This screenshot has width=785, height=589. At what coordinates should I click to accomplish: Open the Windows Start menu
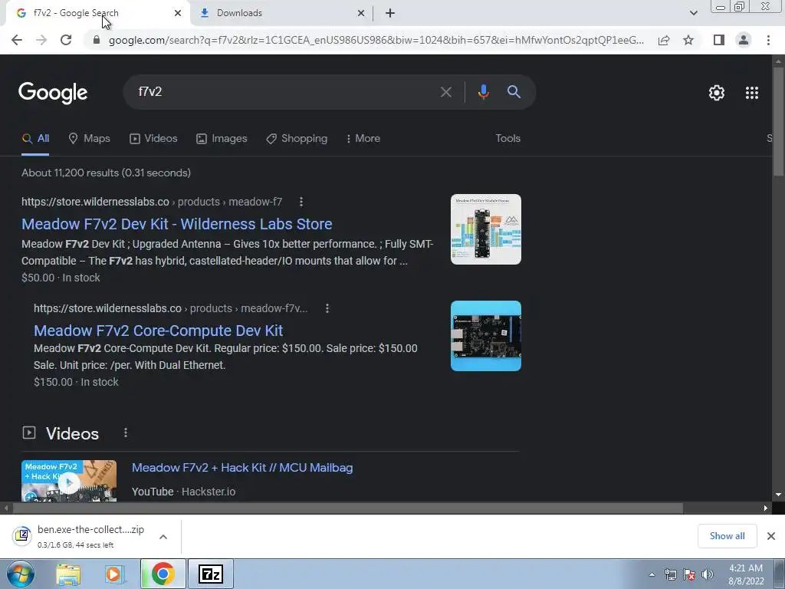(20, 574)
